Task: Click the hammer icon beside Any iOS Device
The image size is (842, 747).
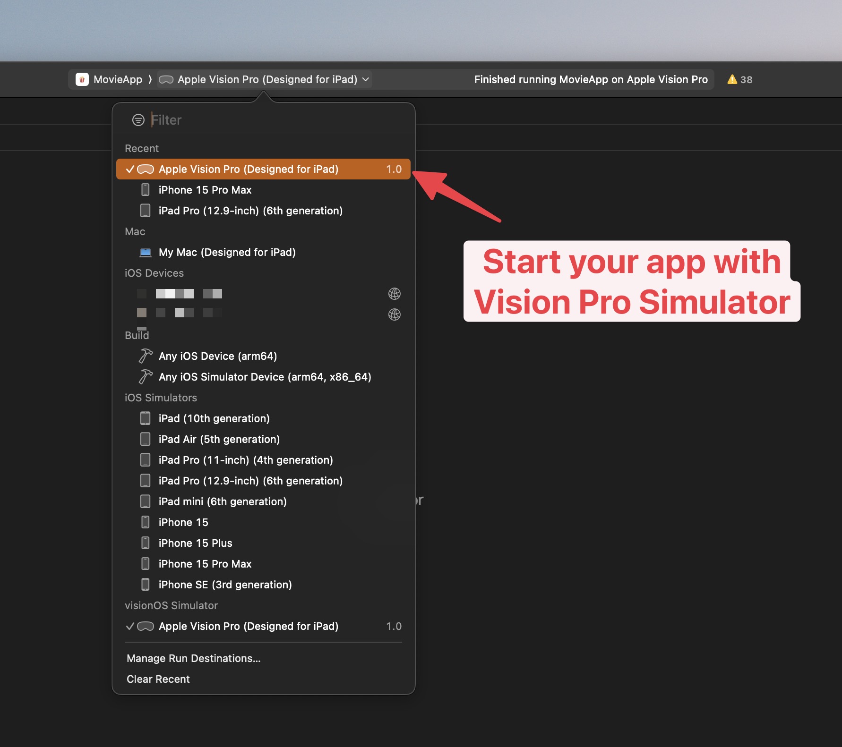Action: click(x=146, y=356)
